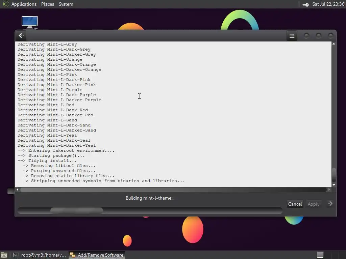Click the line "Derivating Mint-L-Darker-Teal"
This screenshot has height=259, width=346.
pos(57,146)
